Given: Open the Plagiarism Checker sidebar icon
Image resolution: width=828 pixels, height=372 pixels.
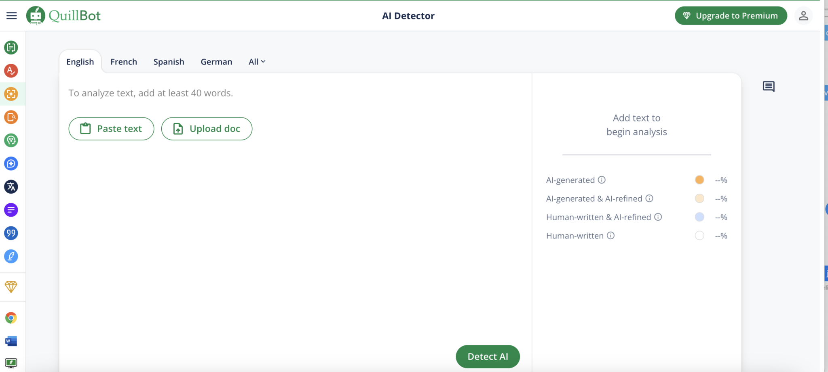Looking at the screenshot, I should tap(11, 117).
